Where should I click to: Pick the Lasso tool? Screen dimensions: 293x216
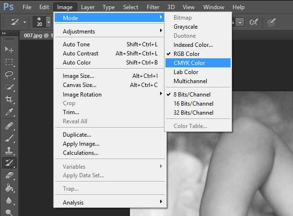coord(9,75)
